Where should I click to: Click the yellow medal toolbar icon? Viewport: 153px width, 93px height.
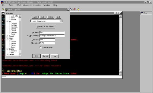(x=78, y=9)
